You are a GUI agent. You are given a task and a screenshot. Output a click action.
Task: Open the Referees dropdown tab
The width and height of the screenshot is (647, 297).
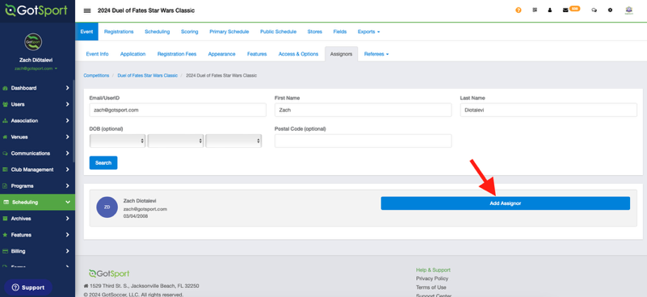tap(376, 54)
